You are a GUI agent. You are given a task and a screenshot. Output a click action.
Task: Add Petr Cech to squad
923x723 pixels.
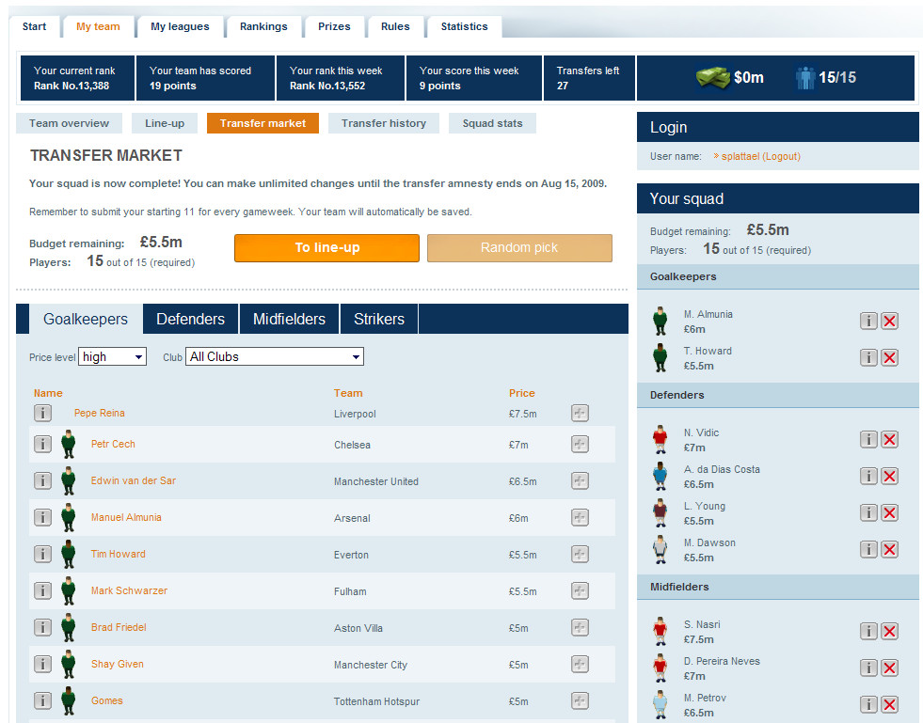[x=580, y=444]
